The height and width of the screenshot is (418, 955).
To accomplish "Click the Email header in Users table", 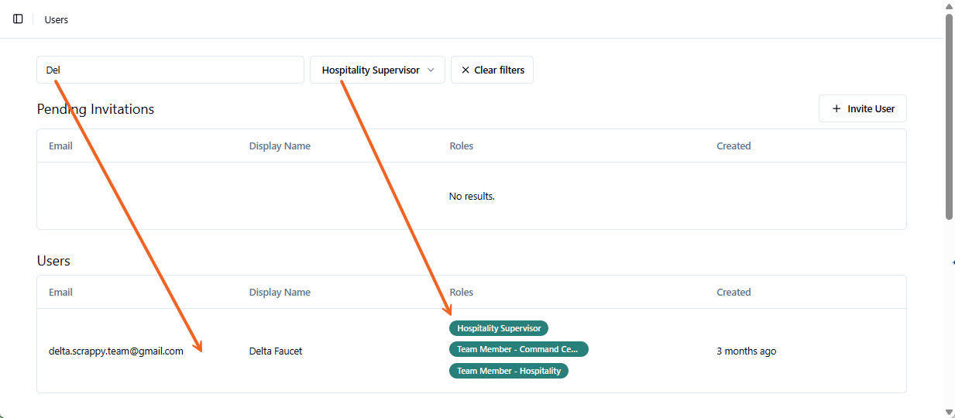I will pyautogui.click(x=60, y=292).
